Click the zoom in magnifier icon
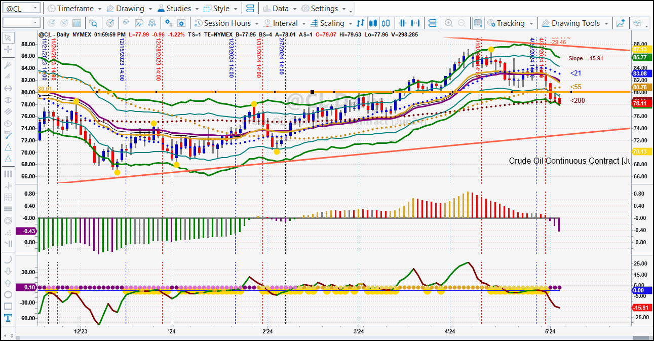 click(x=448, y=23)
